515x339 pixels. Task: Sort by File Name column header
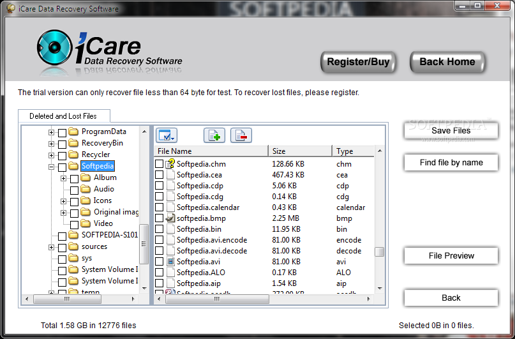click(x=211, y=151)
